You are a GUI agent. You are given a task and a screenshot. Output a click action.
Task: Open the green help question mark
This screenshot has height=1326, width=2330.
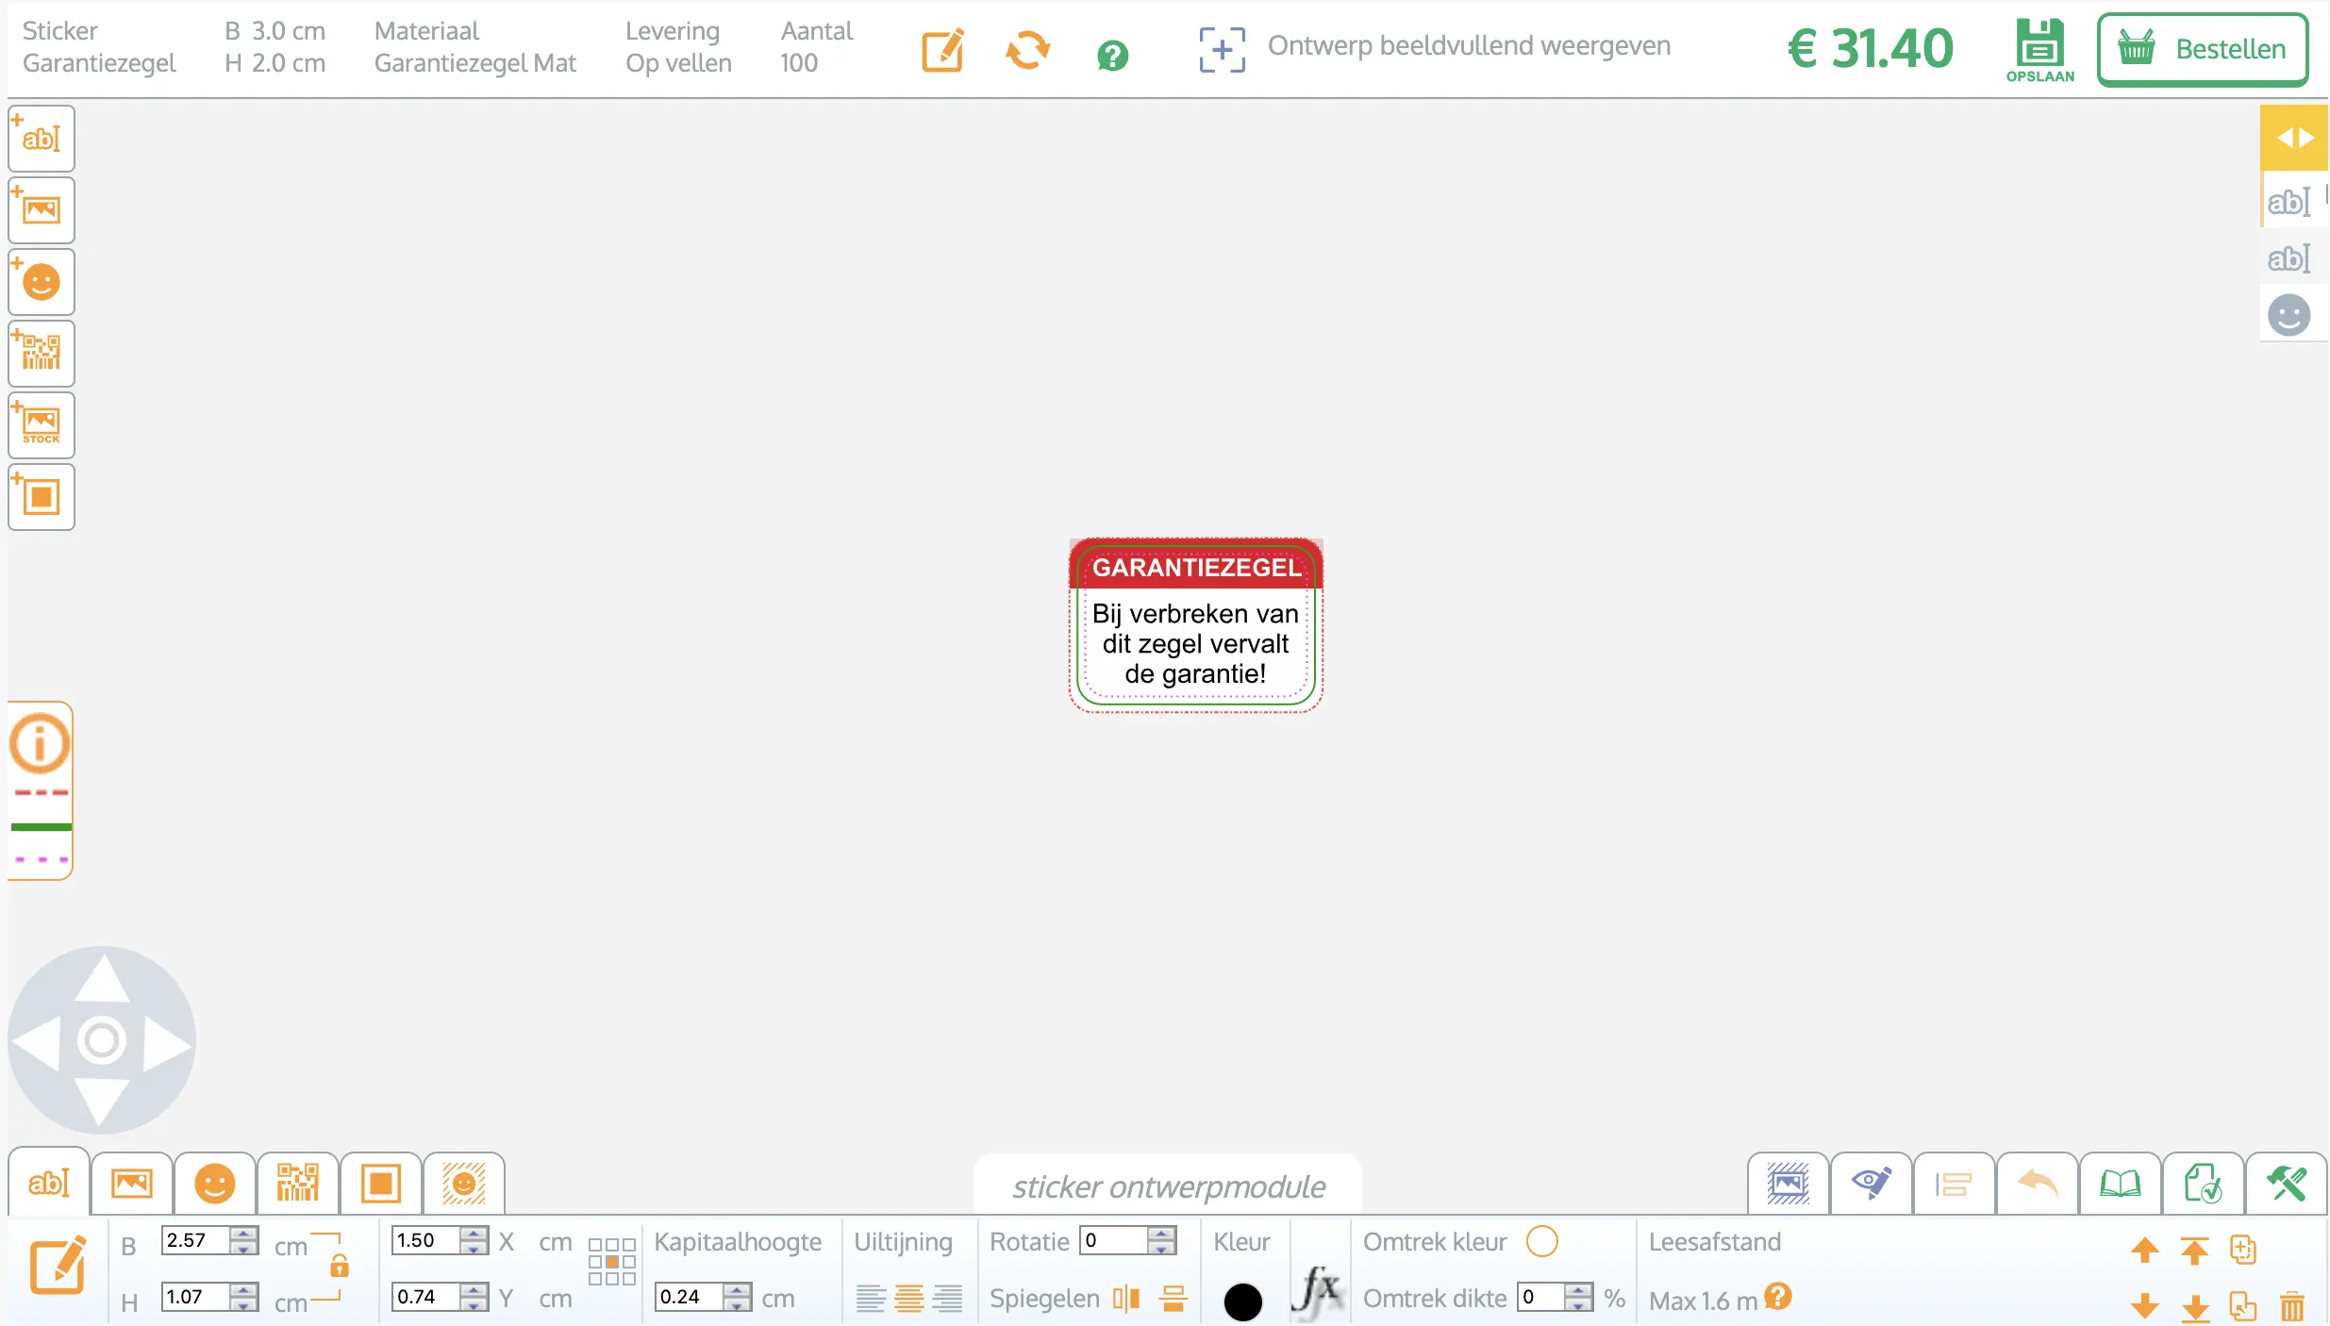(x=1113, y=56)
